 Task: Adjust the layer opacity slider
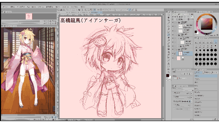point(187,14)
